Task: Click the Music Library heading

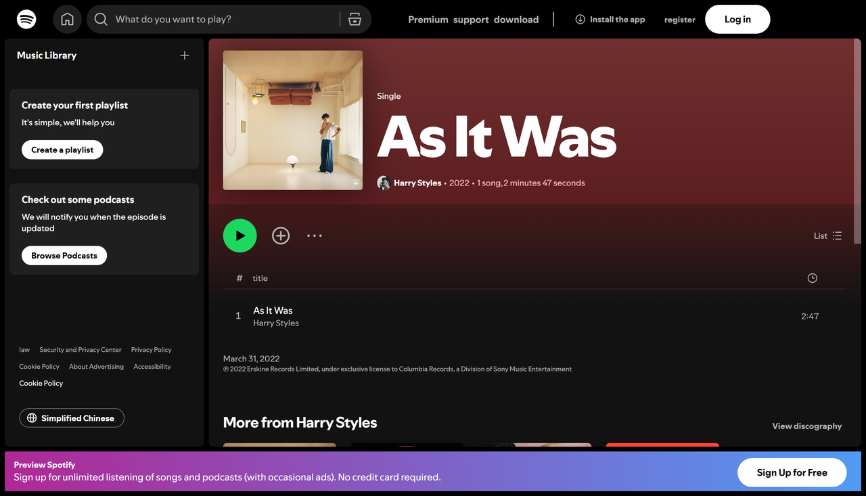Action: coord(47,55)
